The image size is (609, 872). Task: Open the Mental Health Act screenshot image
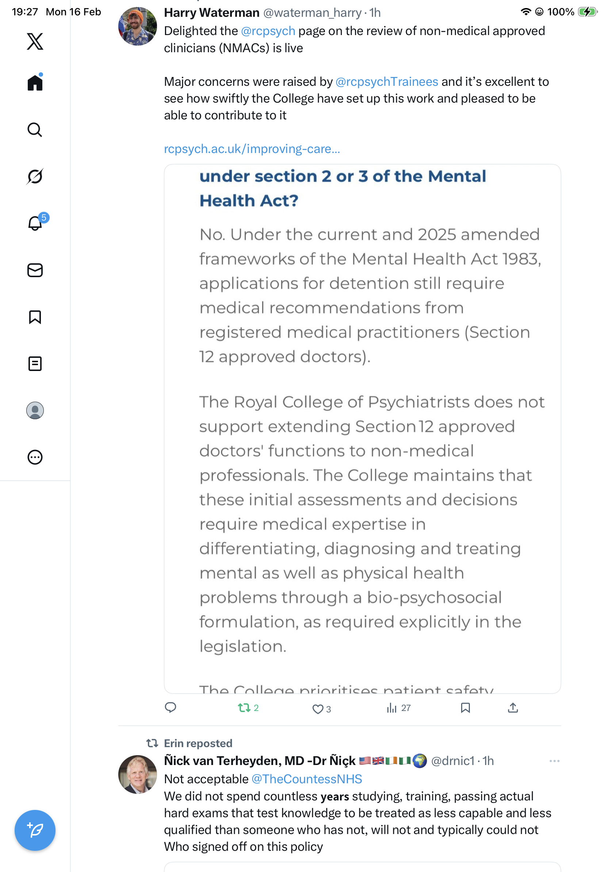(x=362, y=428)
